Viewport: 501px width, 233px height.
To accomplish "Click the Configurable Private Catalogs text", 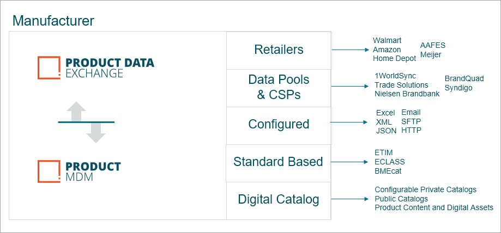I will tap(425, 189).
